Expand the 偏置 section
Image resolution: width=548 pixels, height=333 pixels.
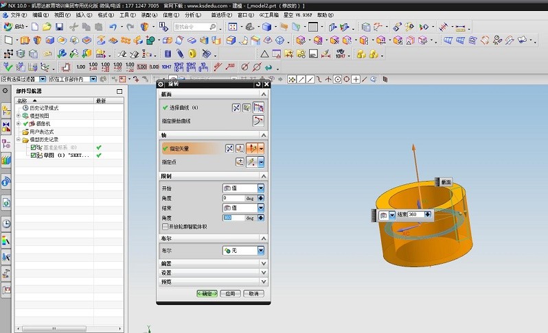tap(213, 264)
